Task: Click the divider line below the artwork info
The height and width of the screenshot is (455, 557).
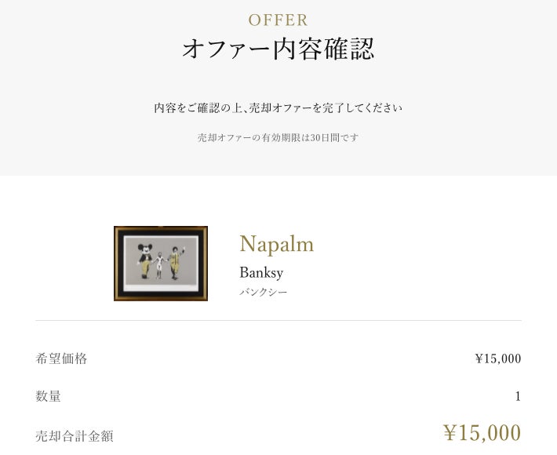Action: pyautogui.click(x=278, y=320)
